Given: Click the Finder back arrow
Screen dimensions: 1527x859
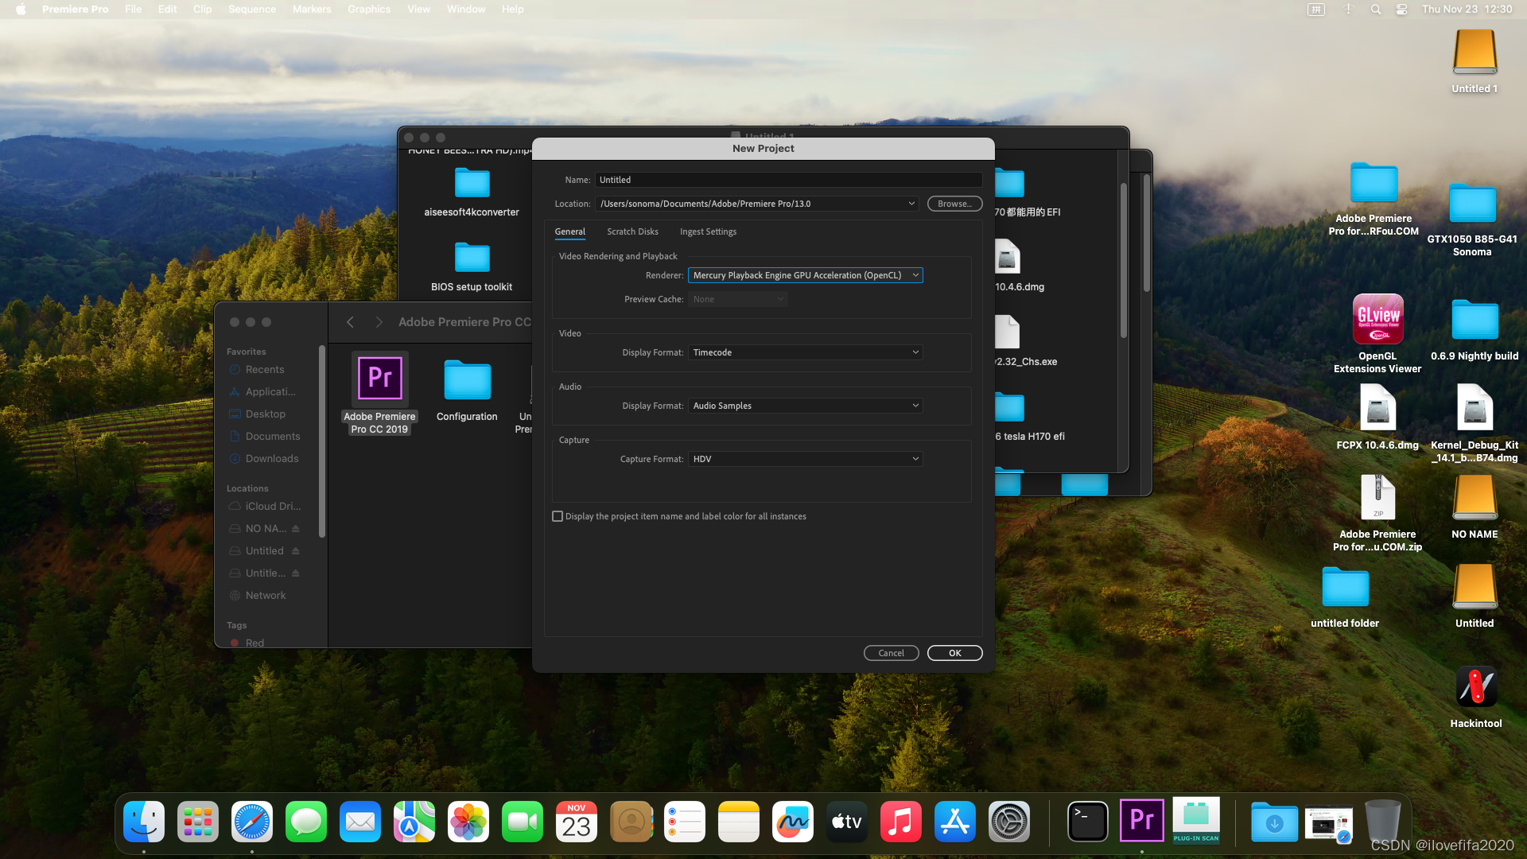Looking at the screenshot, I should (x=350, y=322).
